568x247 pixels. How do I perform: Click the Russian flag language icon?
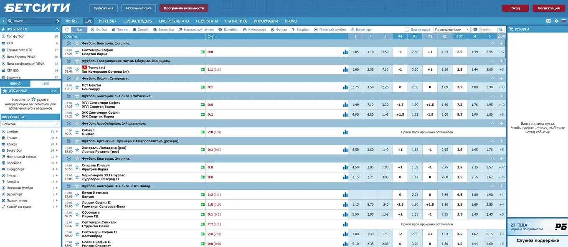tap(563, 21)
